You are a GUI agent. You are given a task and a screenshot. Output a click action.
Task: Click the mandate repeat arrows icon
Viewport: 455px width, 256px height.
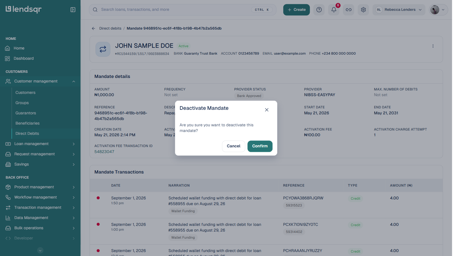[x=103, y=49]
